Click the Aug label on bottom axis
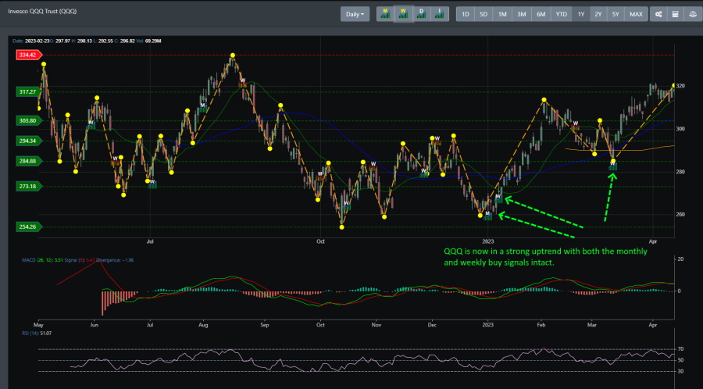Screen dimensions: 703x389 coord(203,325)
